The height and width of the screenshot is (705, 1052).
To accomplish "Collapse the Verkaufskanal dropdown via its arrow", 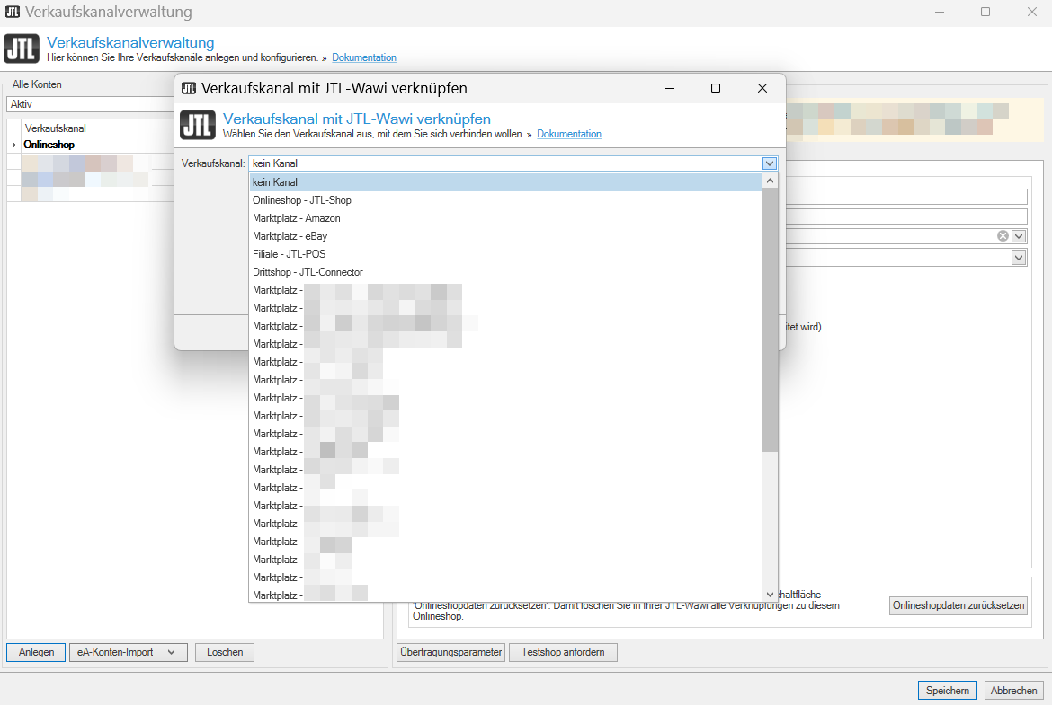I will [769, 163].
